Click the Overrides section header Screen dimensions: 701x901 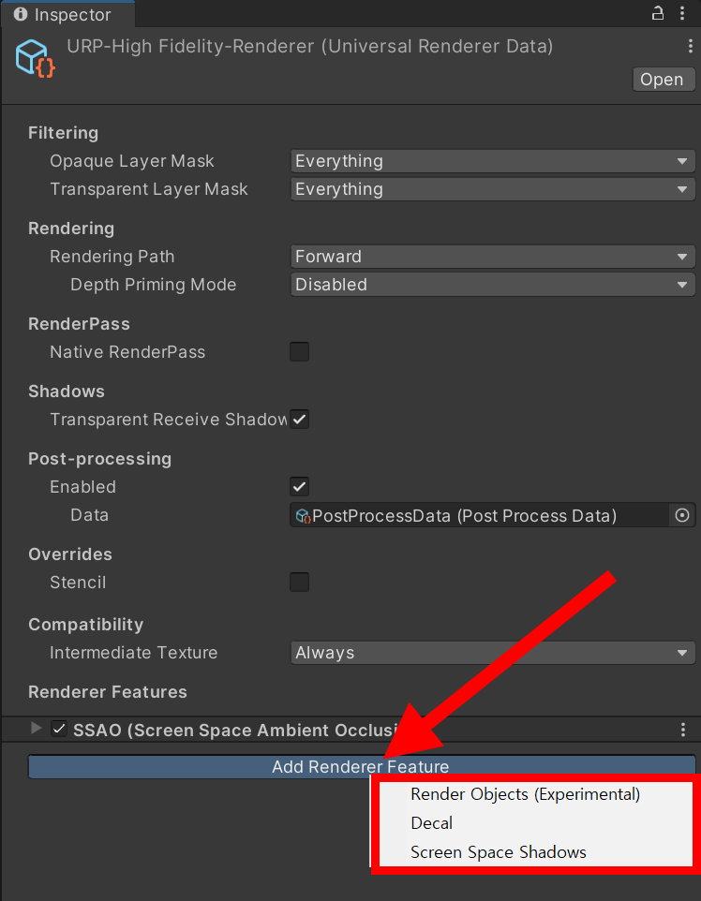click(70, 554)
